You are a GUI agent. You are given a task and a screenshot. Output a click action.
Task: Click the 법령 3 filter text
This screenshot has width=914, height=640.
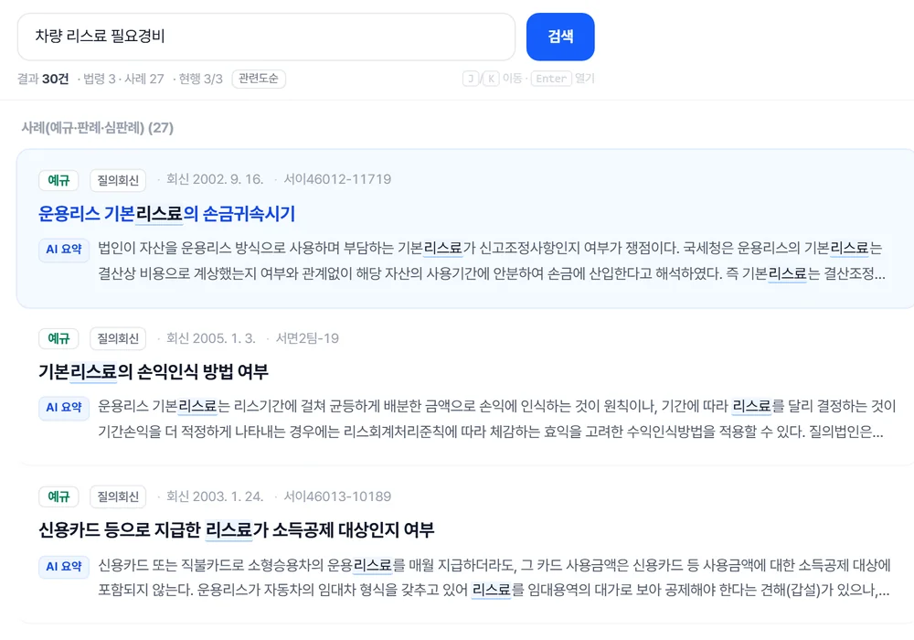coord(99,79)
